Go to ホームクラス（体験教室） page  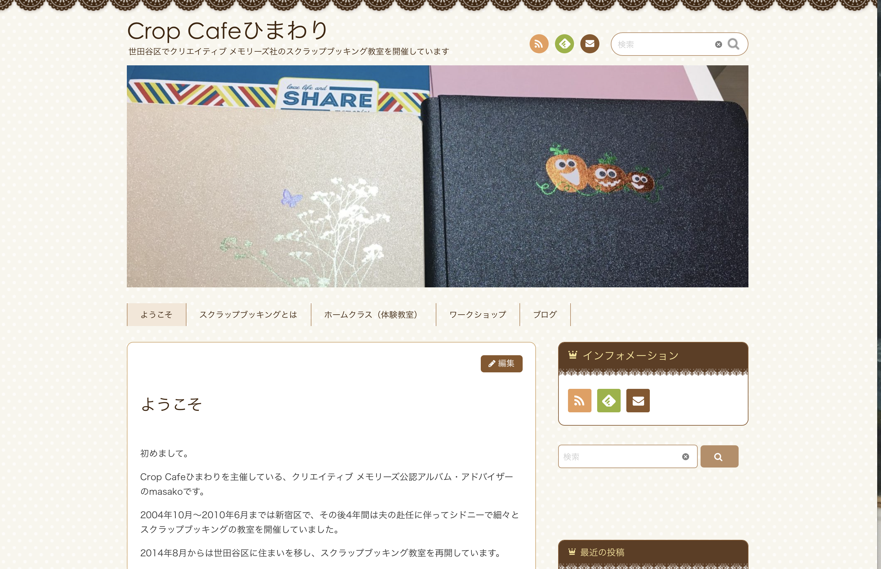(373, 314)
